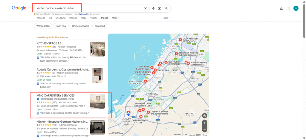Zoom in on the map
Screen dimensions: 306x140
pyautogui.click(x=204, y=123)
